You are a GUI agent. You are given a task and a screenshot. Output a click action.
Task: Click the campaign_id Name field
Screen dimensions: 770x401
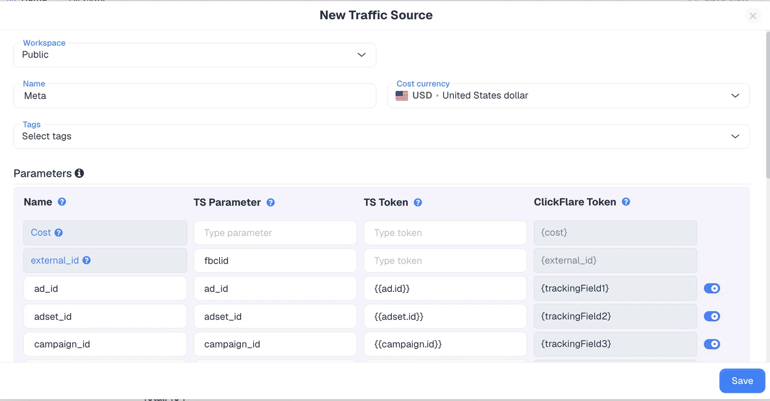[105, 344]
